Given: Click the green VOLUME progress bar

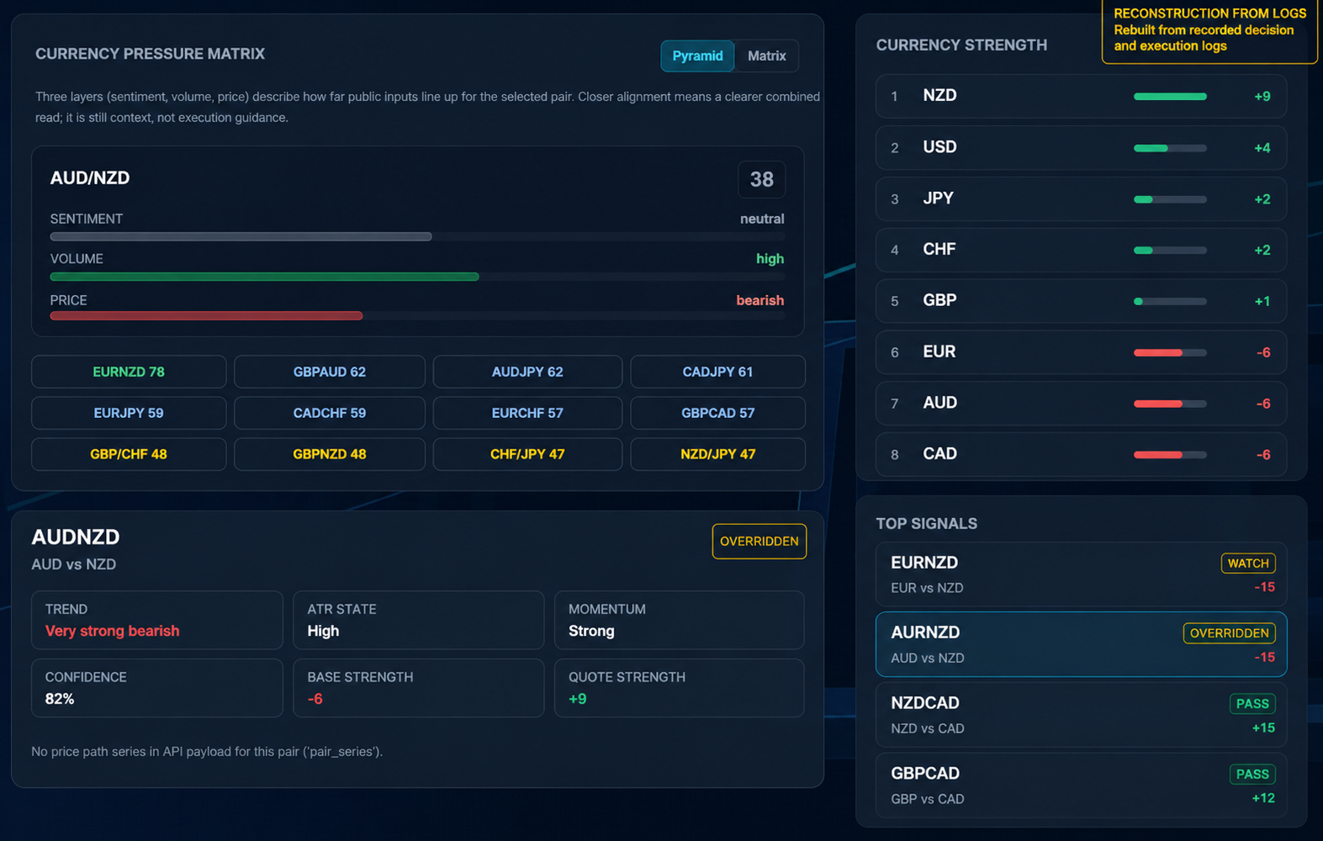Looking at the screenshot, I should point(264,277).
